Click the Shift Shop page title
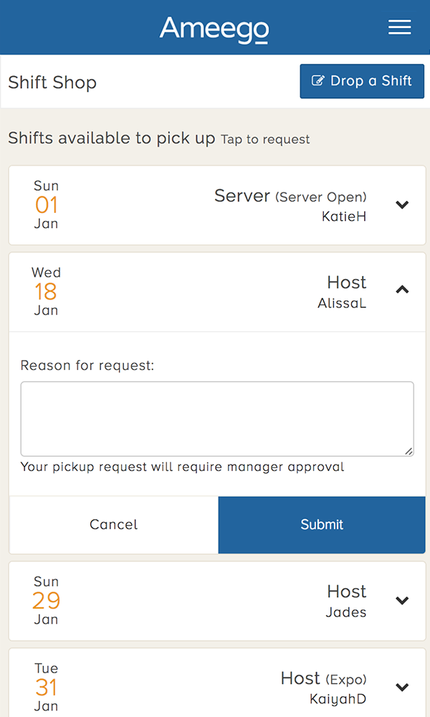Image resolution: width=430 pixels, height=717 pixels. click(x=52, y=82)
